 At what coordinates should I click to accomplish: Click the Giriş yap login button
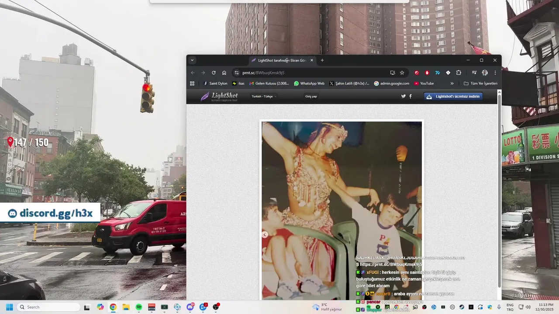pyautogui.click(x=311, y=96)
